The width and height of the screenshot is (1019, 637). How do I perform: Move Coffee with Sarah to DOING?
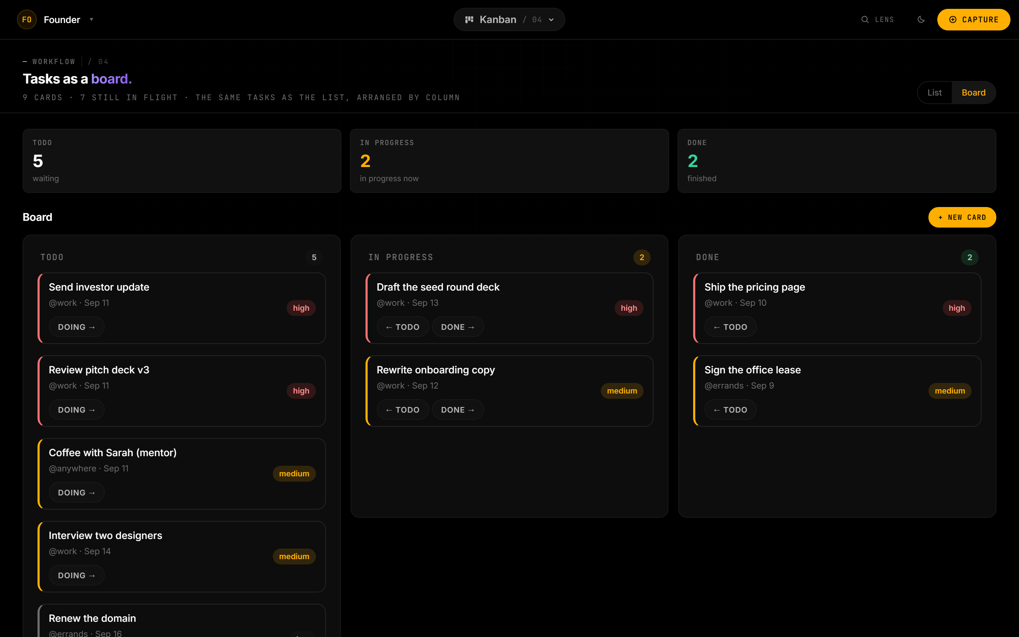76,492
